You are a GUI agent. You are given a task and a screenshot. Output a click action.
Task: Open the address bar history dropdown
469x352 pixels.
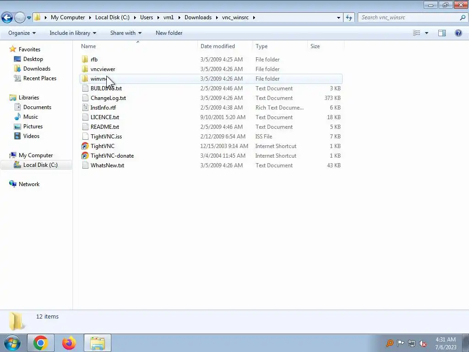[x=338, y=18]
